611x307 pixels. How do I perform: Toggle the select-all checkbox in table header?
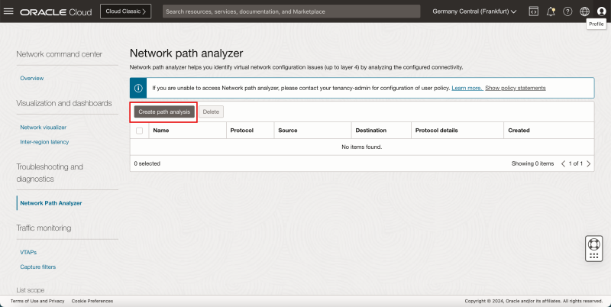(139, 131)
